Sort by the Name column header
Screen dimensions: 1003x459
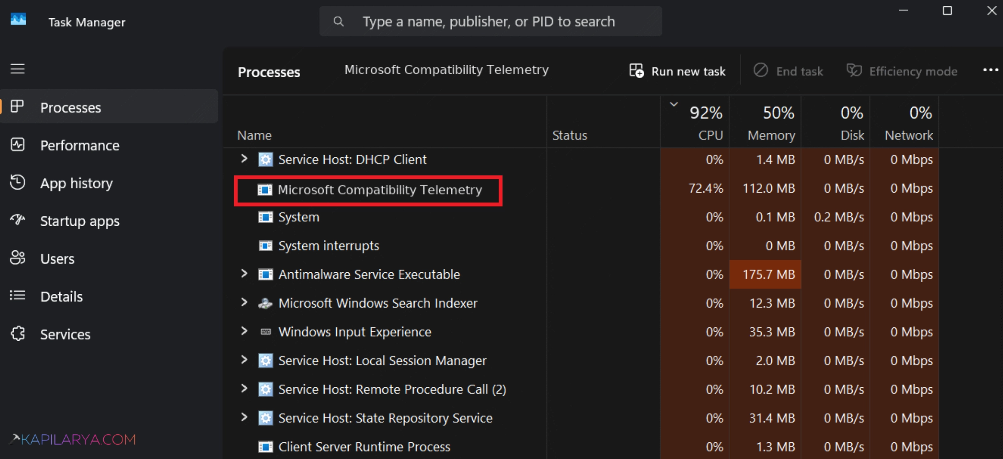pos(385,122)
